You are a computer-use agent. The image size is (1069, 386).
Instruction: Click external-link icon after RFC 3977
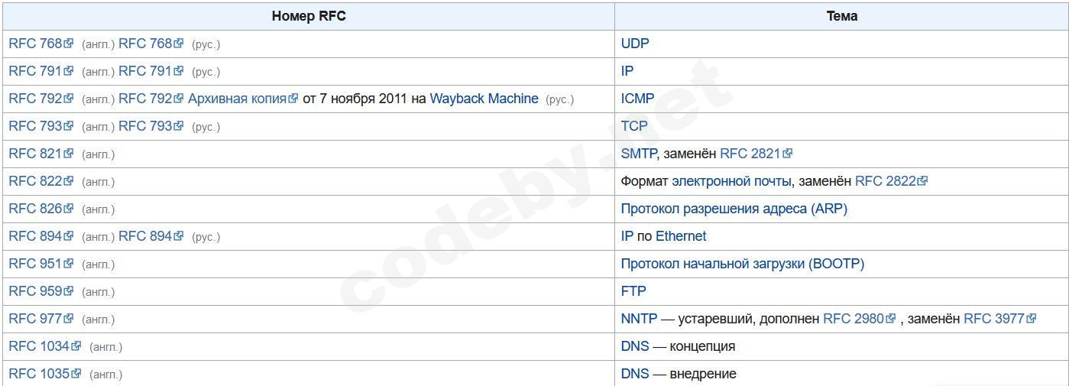coord(1032,319)
